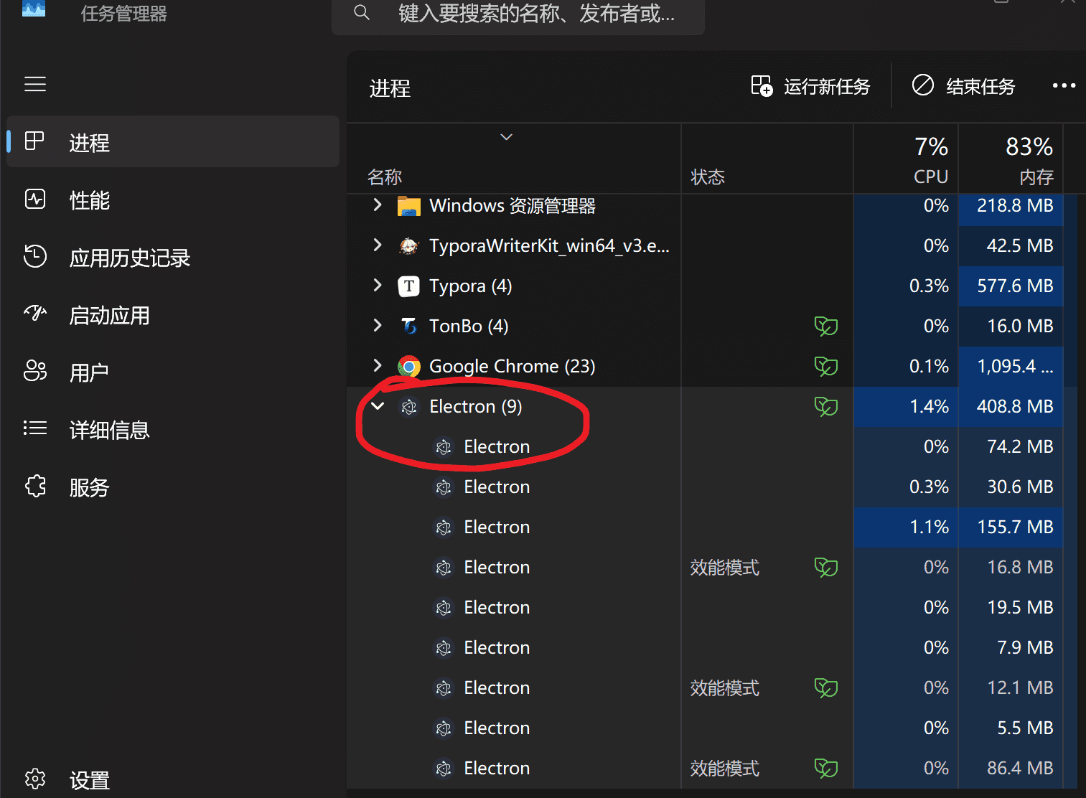The width and height of the screenshot is (1086, 798).
Task: Click the Typora T icon
Action: pos(409,286)
